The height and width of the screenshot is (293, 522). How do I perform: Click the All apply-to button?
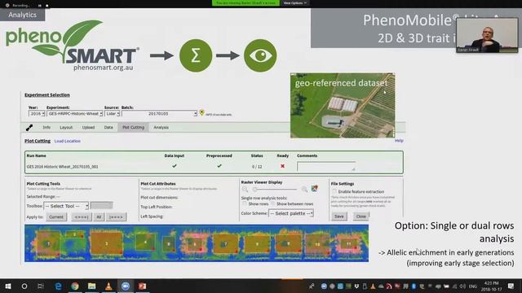(x=99, y=217)
